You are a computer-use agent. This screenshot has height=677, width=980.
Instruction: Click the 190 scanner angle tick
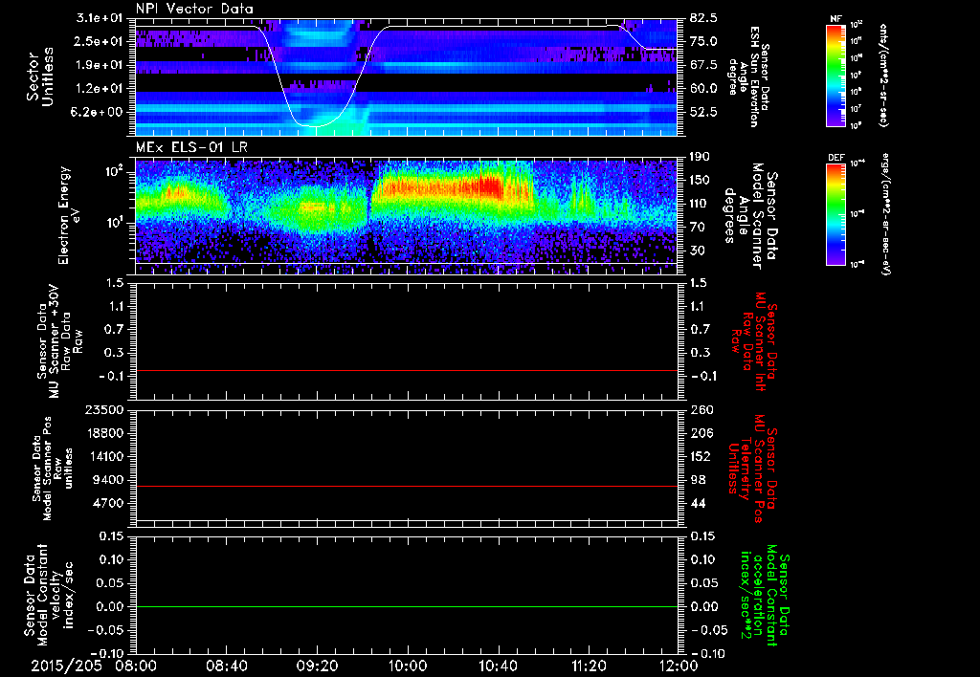700,157
